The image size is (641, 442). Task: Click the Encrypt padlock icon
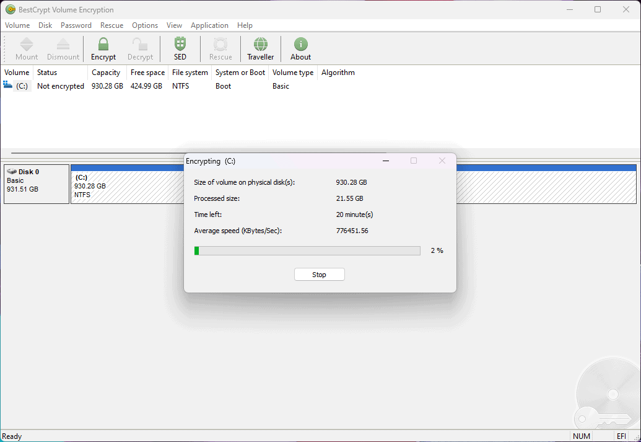[103, 44]
